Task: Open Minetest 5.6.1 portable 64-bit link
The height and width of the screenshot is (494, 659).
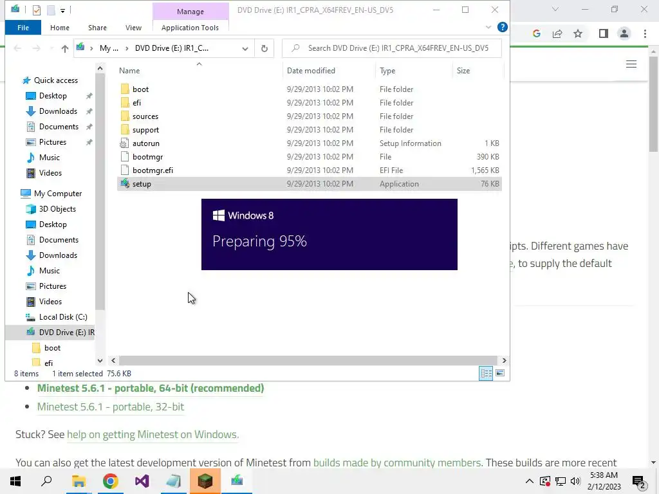Action: pos(151,388)
